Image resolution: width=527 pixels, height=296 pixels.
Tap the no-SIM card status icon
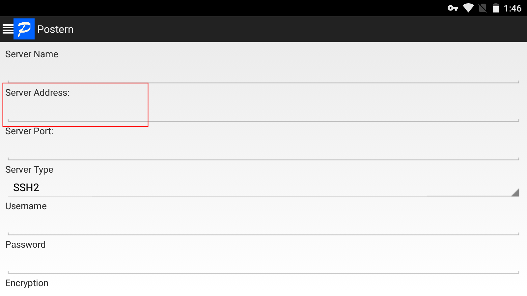(x=483, y=8)
